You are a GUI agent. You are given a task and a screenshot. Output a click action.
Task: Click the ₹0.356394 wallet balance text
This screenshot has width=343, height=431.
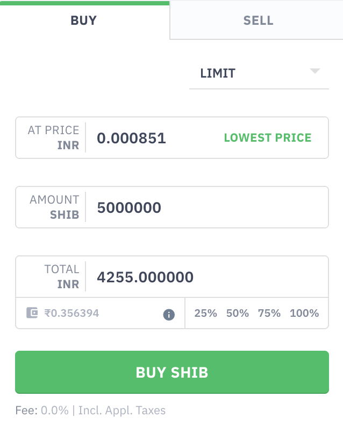(x=72, y=313)
